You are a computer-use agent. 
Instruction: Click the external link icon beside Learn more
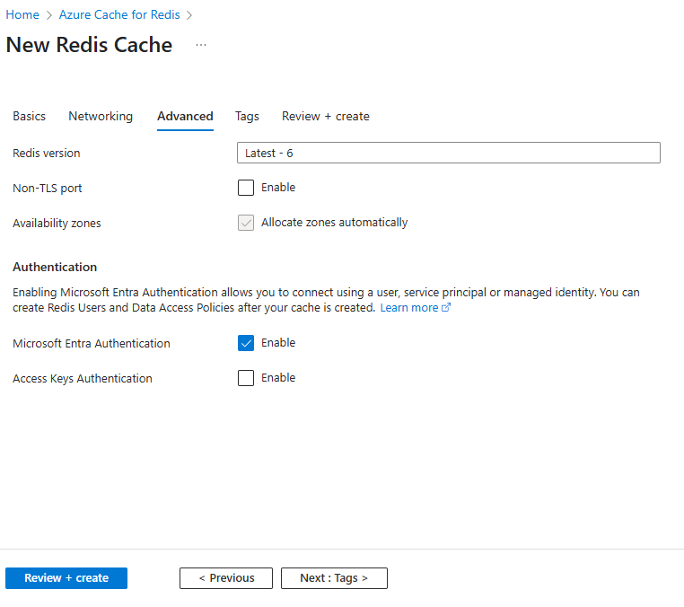(x=446, y=308)
